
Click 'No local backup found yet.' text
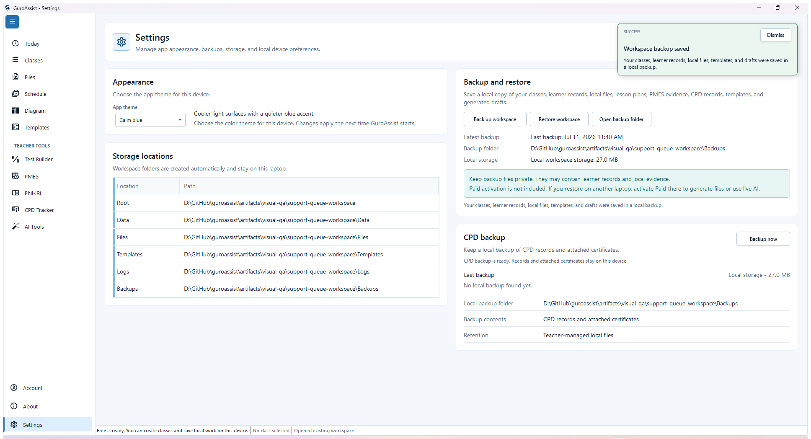pyautogui.click(x=498, y=285)
